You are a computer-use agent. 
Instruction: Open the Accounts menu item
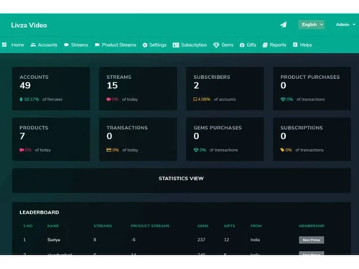coord(47,44)
